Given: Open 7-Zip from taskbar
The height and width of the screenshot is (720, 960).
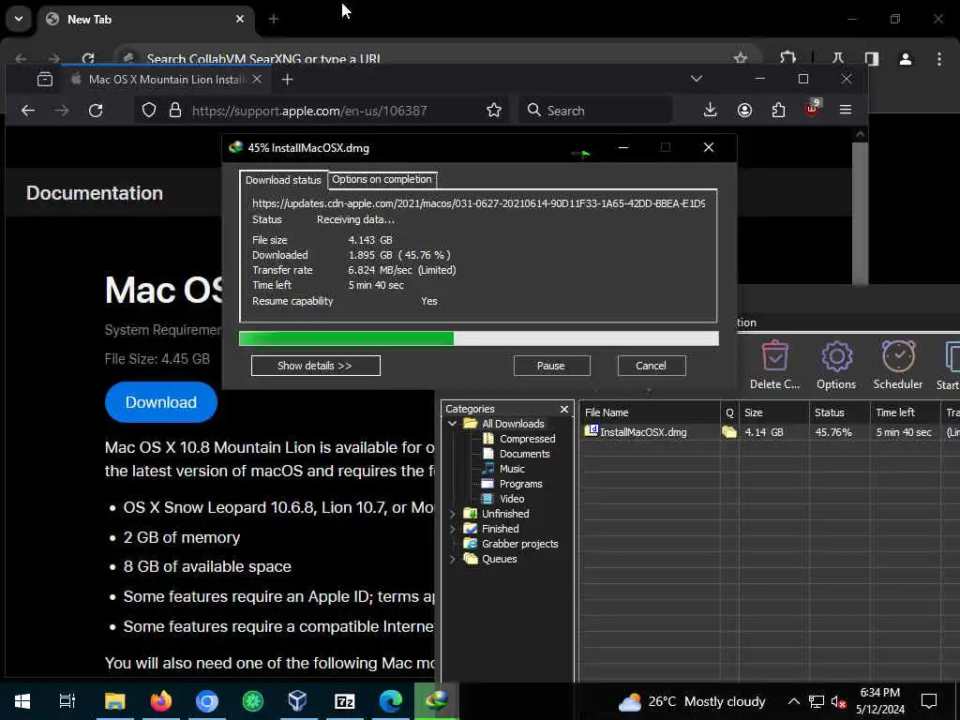Looking at the screenshot, I should 345,701.
